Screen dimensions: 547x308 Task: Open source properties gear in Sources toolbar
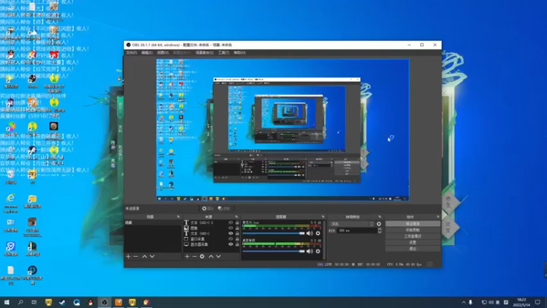click(202, 256)
